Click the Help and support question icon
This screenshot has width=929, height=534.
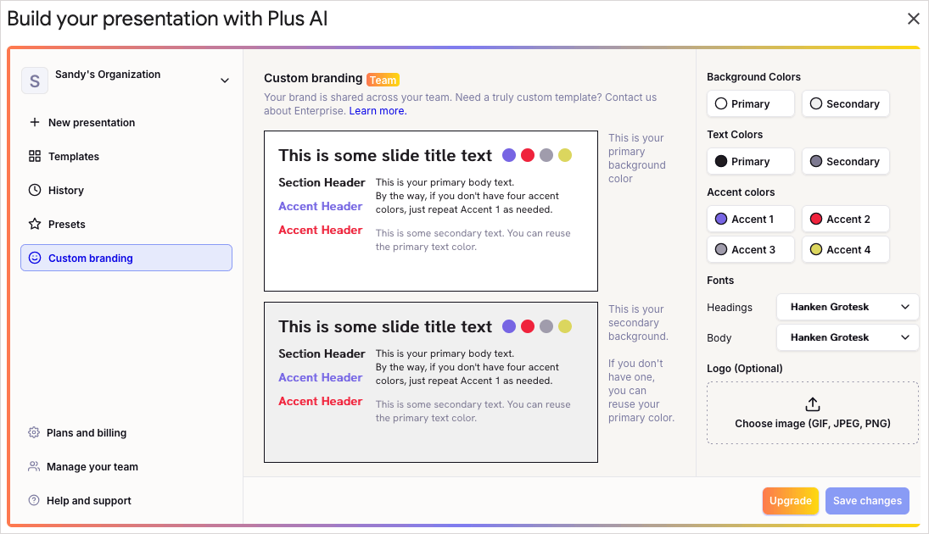[34, 500]
